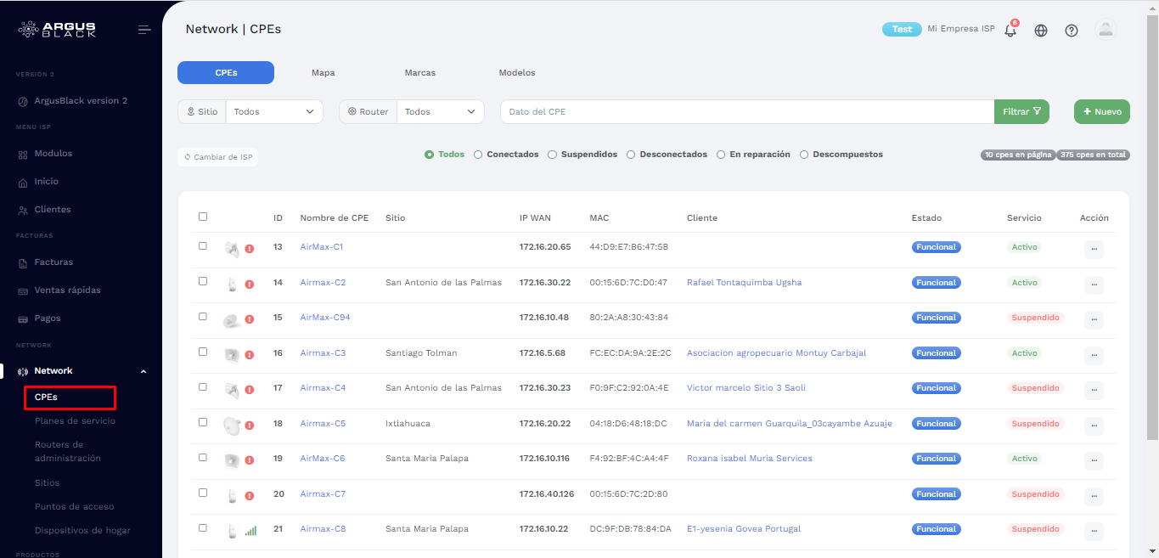
Task: Click the alert icon for AirMax-C1
Action: pos(250,249)
